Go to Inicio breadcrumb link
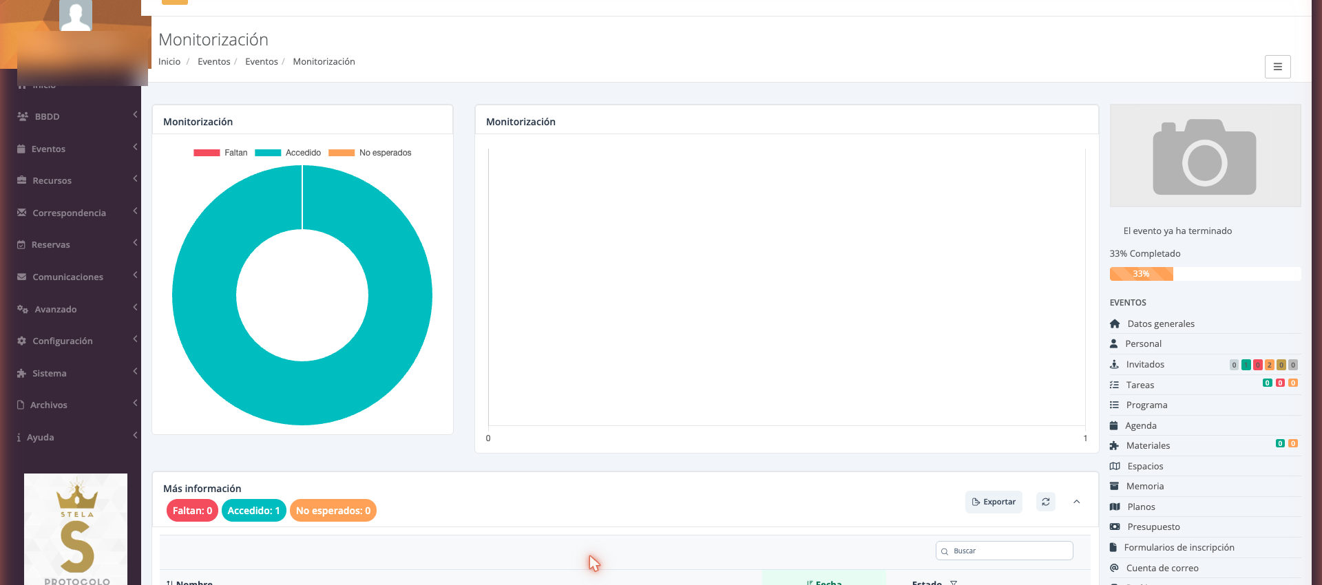This screenshot has width=1322, height=585. click(x=169, y=61)
